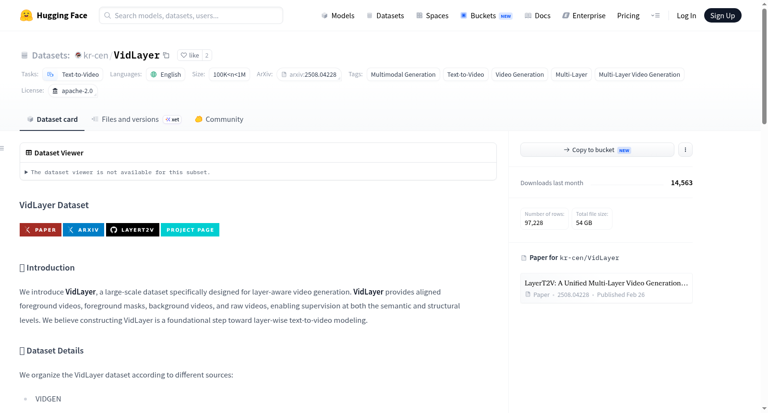768x413 pixels.
Task: Open Spaces in top navigation
Action: pos(432,16)
